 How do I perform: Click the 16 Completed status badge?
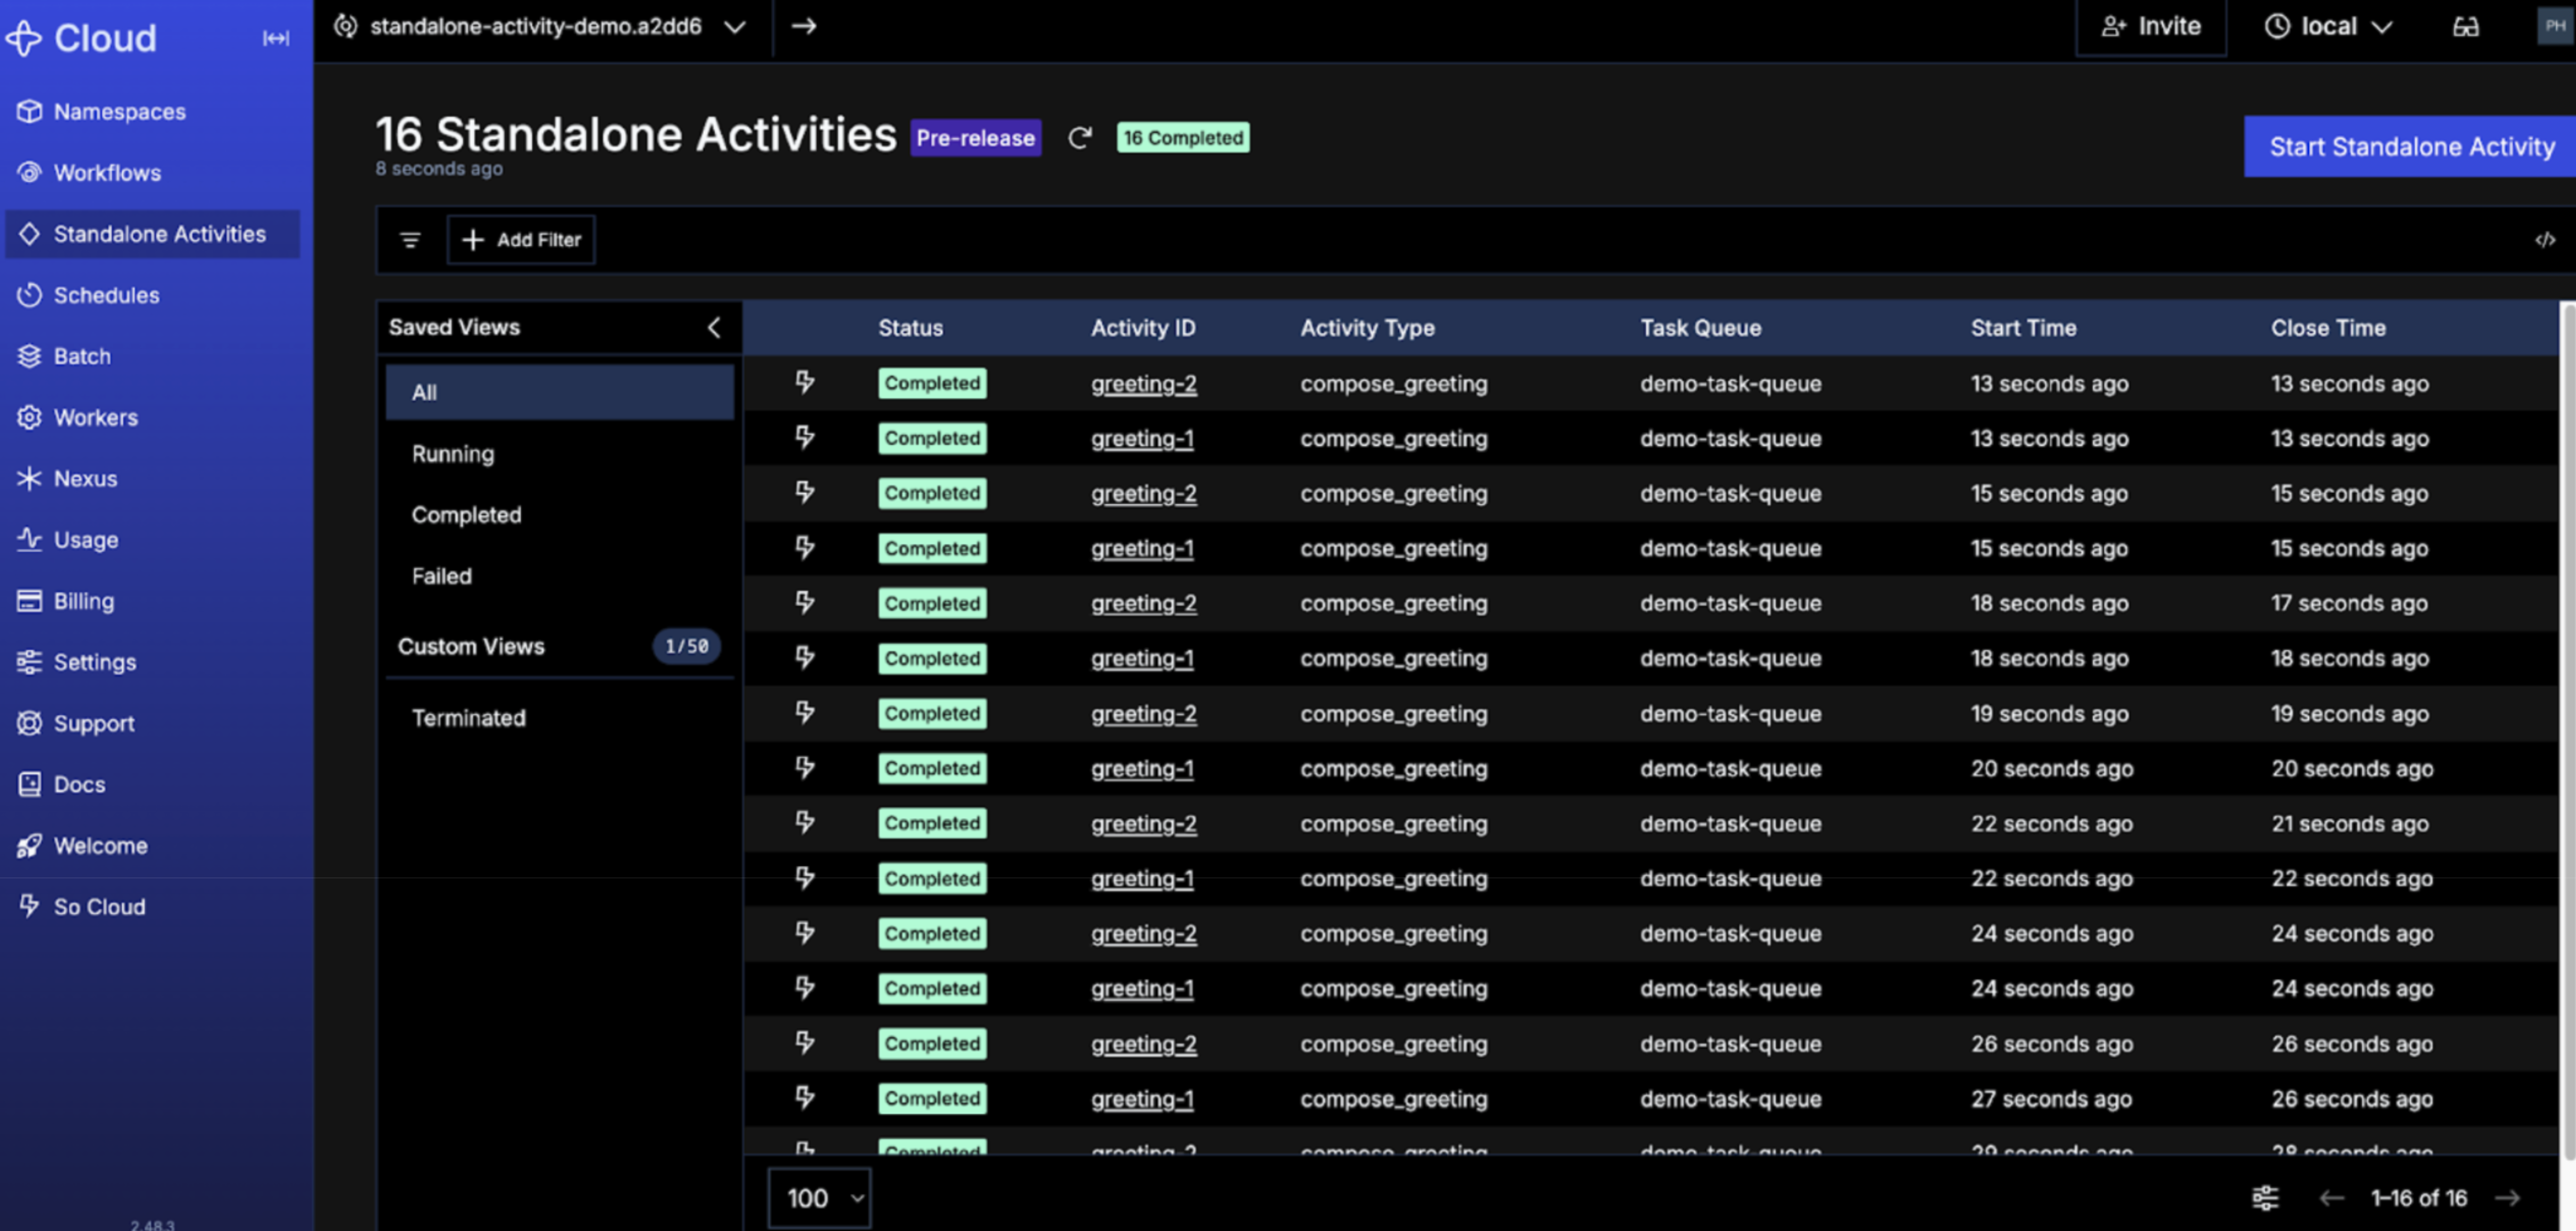pos(1183,138)
